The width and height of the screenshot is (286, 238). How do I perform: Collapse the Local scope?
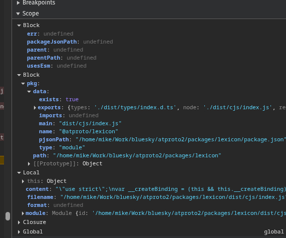19,173
